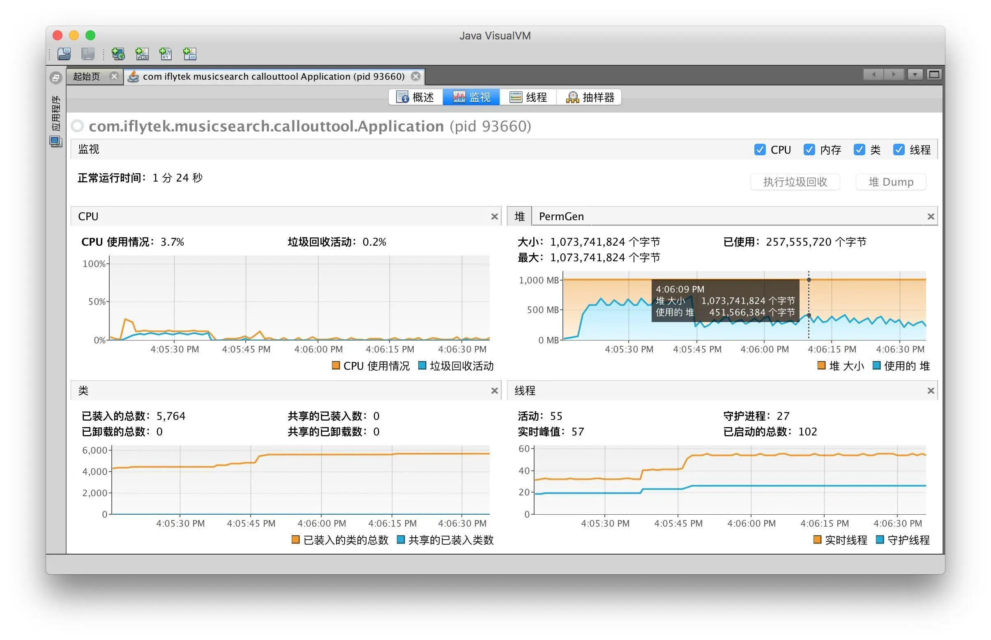Close the CPU chart panel
This screenshot has height=640, width=991.
pos(494,216)
